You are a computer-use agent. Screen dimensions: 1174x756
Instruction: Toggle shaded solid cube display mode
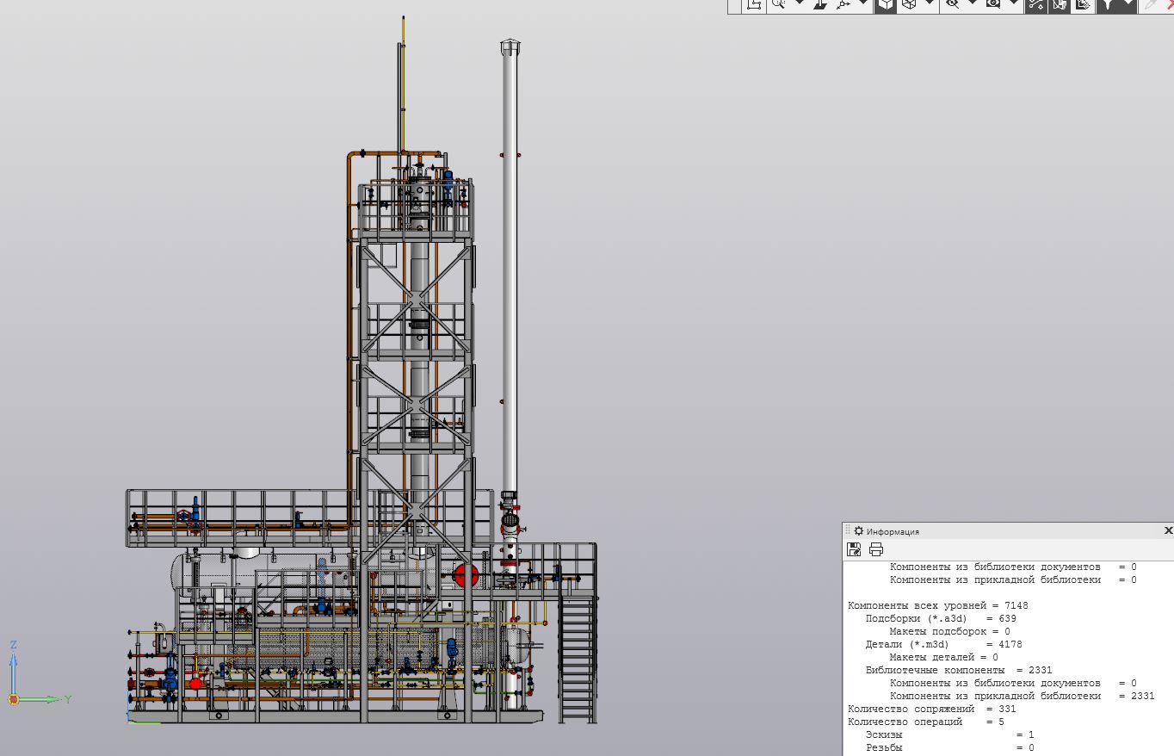(x=886, y=4)
